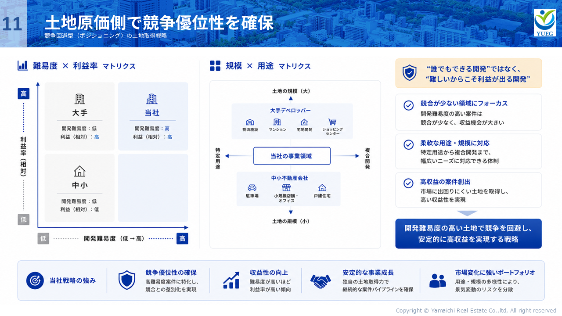The width and height of the screenshot is (562, 316).
Task: Click 開発難易度：低 in the 中小 card
Action: (79, 201)
